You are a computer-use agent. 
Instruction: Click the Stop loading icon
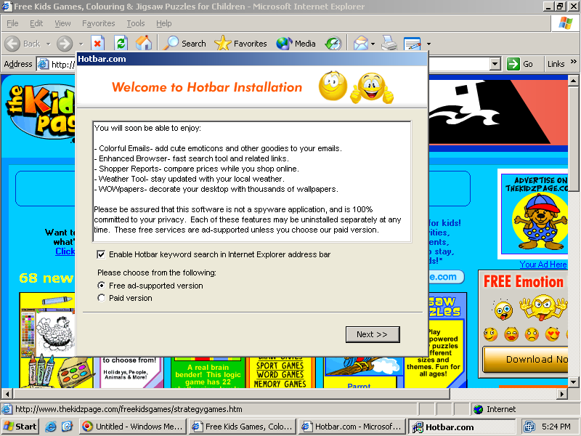(97, 44)
